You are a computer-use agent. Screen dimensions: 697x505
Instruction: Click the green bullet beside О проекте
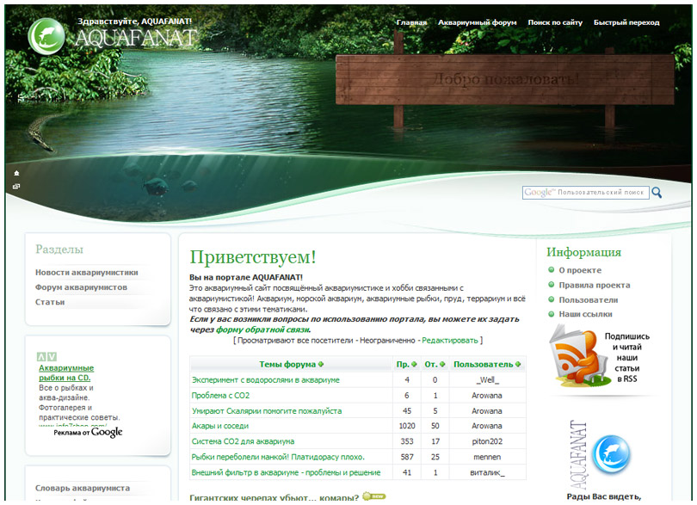552,269
